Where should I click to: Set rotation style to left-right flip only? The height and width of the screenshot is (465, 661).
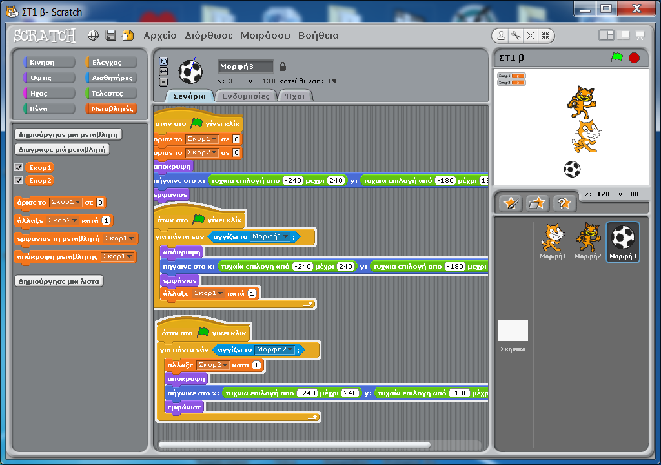163,72
